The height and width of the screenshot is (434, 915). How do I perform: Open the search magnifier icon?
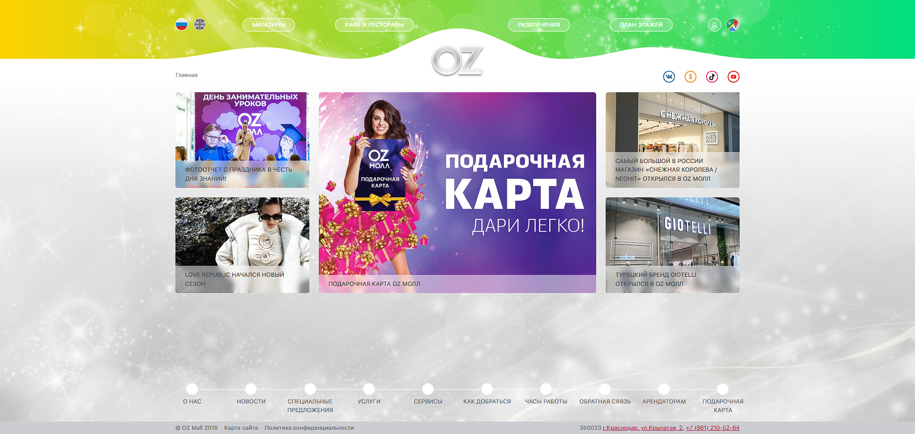715,25
